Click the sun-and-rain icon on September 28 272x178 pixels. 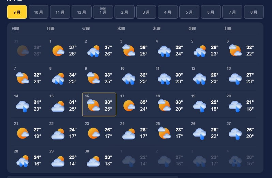[x=22, y=161]
